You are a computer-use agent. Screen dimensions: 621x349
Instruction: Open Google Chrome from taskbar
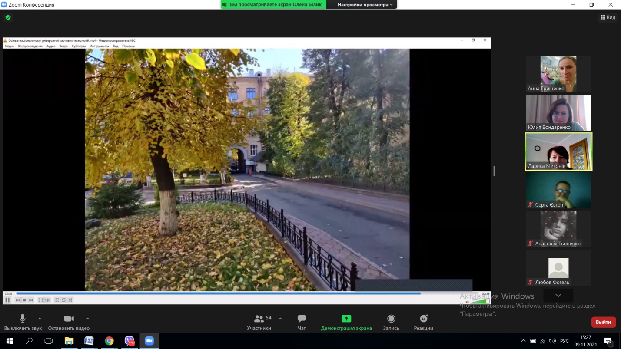[x=109, y=341]
